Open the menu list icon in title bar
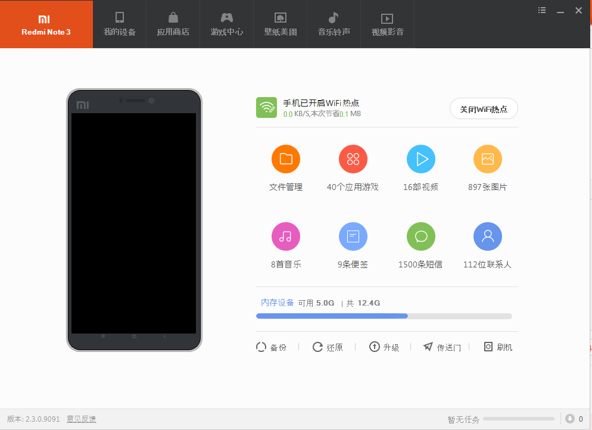Screen dimensions: 592x430 [542, 10]
